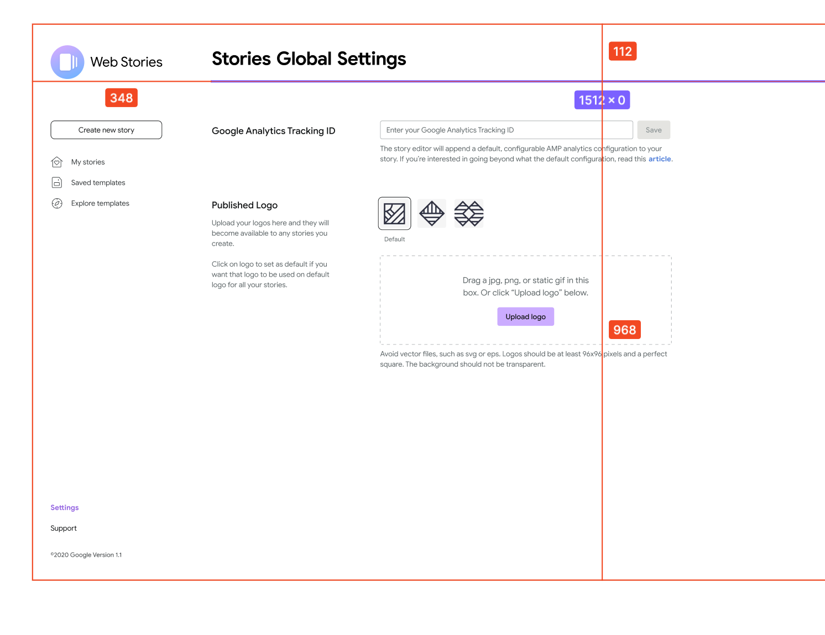Viewport: 825px width, 635px height.
Task: Click inside the Google Analytics Tracking ID field
Action: coord(505,130)
